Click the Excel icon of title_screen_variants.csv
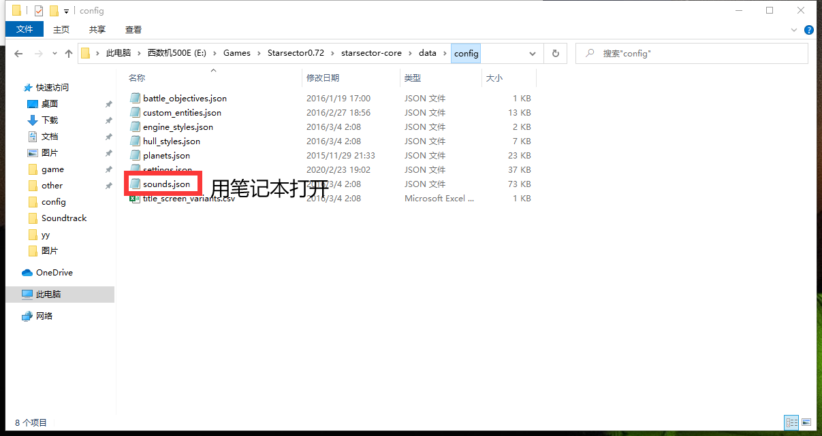This screenshot has width=822, height=436. (134, 198)
